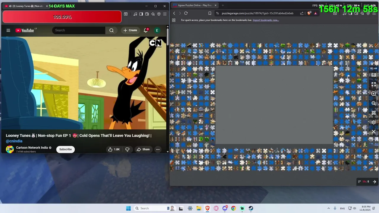Open the Windows Start menu
This screenshot has width=379, height=213.
click(128, 208)
